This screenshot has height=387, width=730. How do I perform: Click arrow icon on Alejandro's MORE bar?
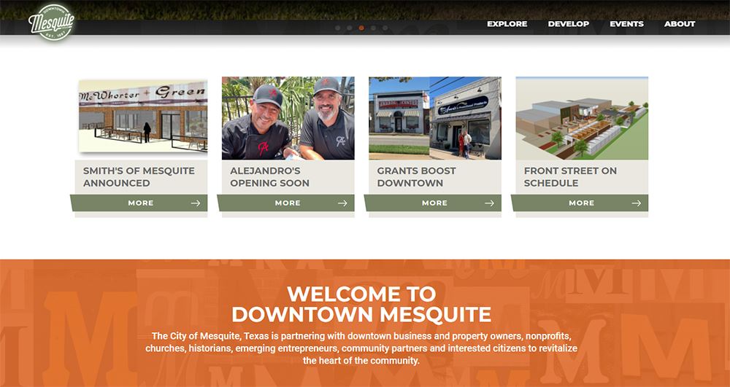pos(342,203)
